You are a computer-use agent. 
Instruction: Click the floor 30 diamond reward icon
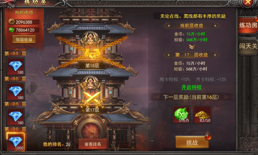(x=15, y=91)
